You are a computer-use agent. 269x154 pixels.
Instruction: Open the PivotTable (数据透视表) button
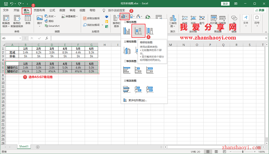coord(6,21)
